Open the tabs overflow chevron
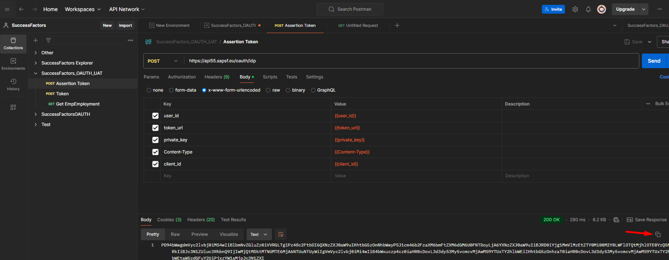Viewport: 669px width, 260px height. pos(614,26)
